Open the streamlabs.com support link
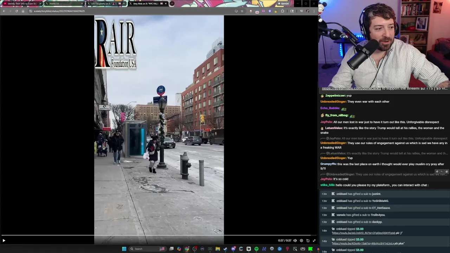The image size is (450, 253). (351, 89)
